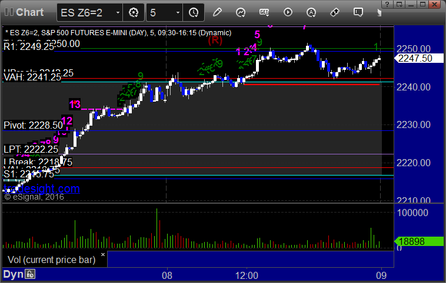
Task: Click the R1: 2249.25 label
Action: [x=29, y=47]
